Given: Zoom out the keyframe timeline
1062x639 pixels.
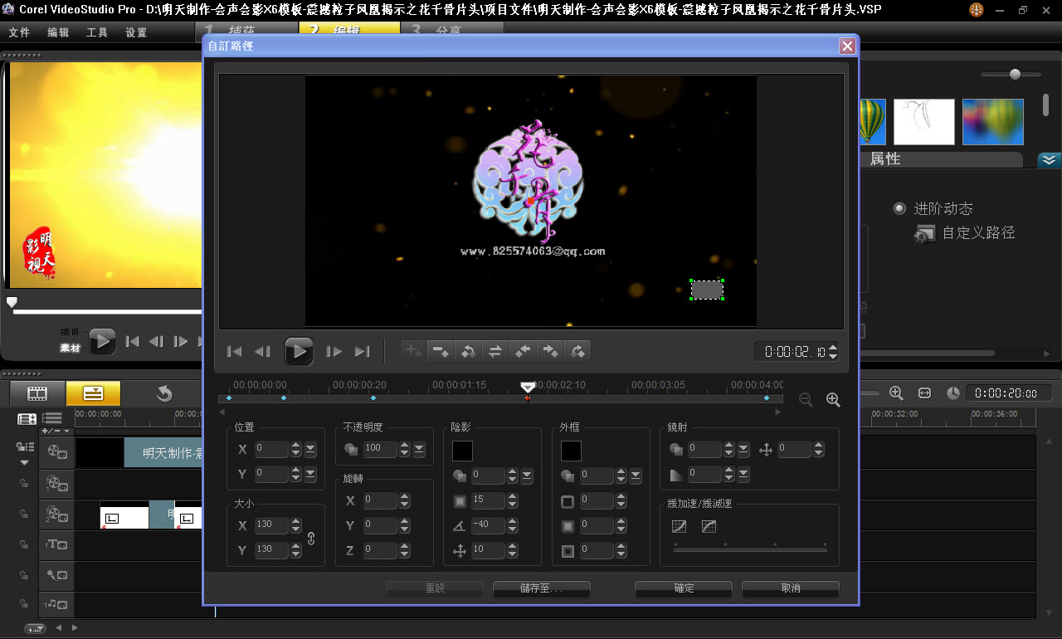Looking at the screenshot, I should pos(806,400).
